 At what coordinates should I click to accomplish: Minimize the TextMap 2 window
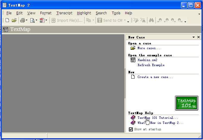184,5
